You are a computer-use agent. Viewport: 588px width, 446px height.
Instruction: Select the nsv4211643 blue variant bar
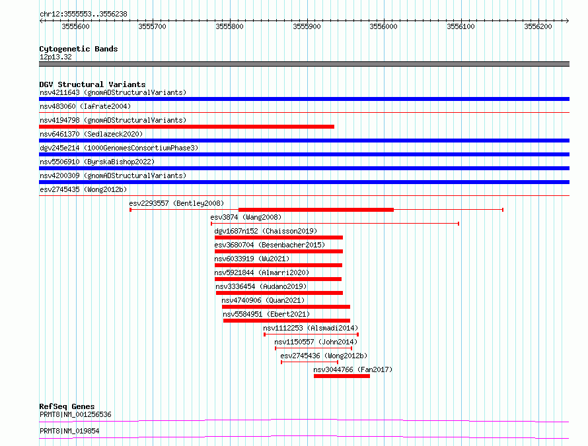tap(304, 99)
